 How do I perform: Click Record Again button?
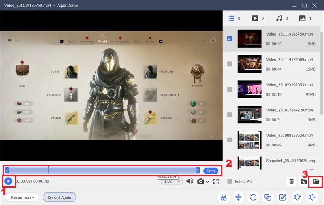[x=59, y=197]
